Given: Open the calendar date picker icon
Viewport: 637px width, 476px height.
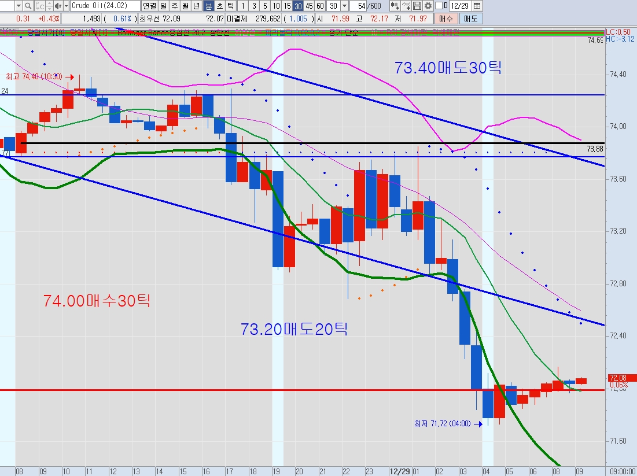Looking at the screenshot, I should pyautogui.click(x=476, y=6).
